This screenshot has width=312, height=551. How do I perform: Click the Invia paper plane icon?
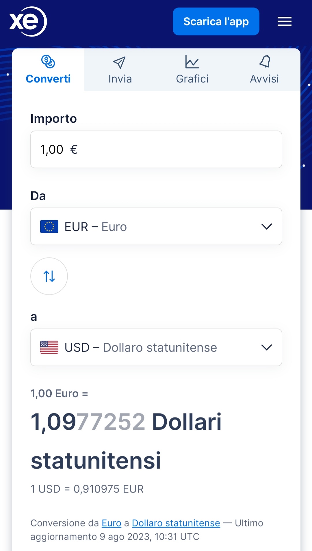tap(119, 62)
